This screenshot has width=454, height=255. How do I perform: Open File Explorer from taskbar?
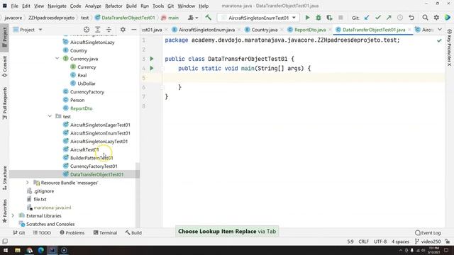[x=18, y=250]
